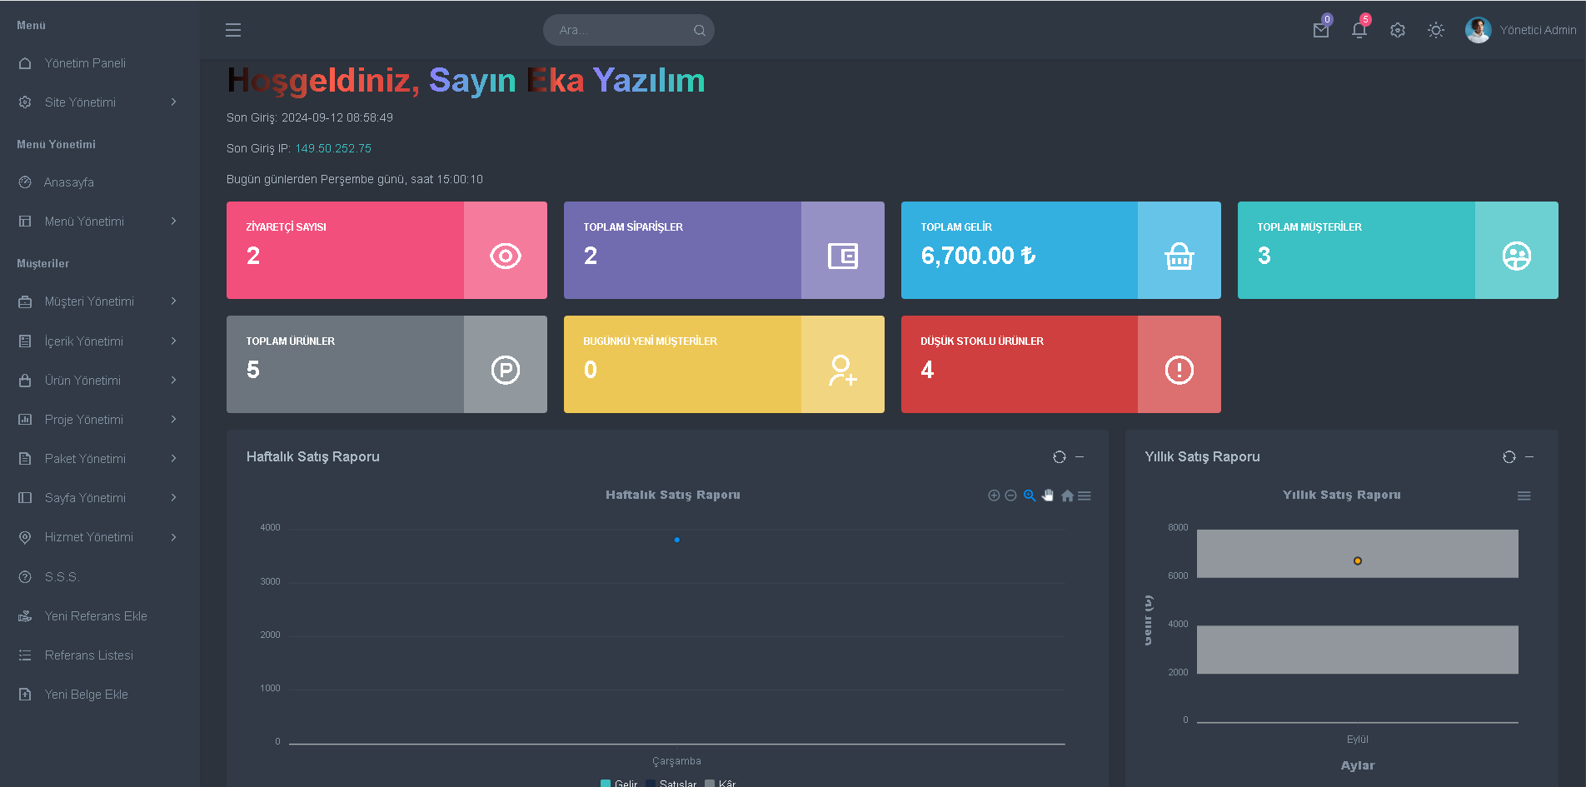Click wallet icon on Toplam Siparişler card
This screenshot has width=1586, height=787.
843,256
